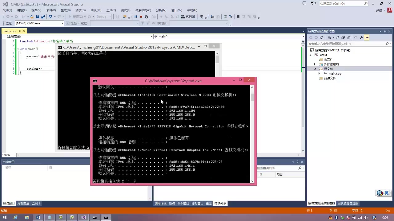Click the Open File folder icon
394x221 pixels.
click(x=32, y=17)
